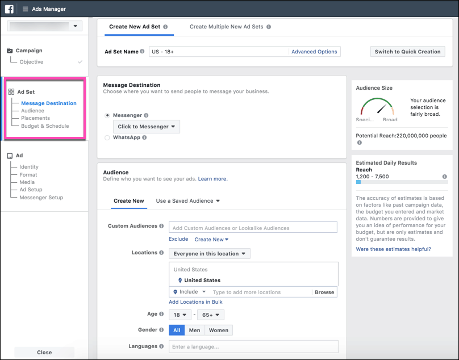Click the Campaign folder icon in sidebar
Viewport: 459px width, 360px height.
click(x=10, y=51)
